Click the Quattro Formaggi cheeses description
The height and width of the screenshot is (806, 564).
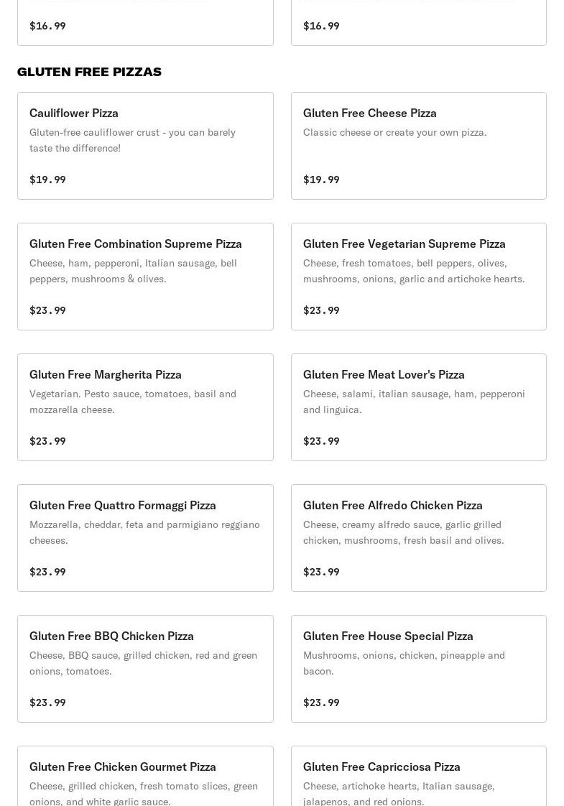(144, 532)
